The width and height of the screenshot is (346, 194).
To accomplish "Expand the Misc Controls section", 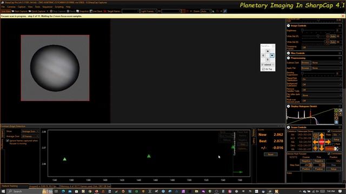I will 288,53.
